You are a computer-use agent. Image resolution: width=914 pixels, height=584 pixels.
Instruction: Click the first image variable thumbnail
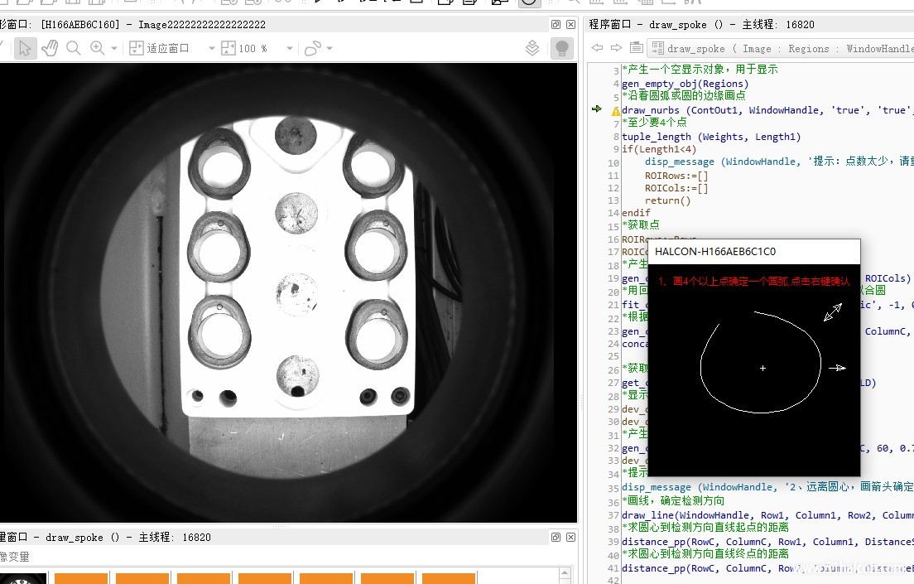[x=22, y=578]
